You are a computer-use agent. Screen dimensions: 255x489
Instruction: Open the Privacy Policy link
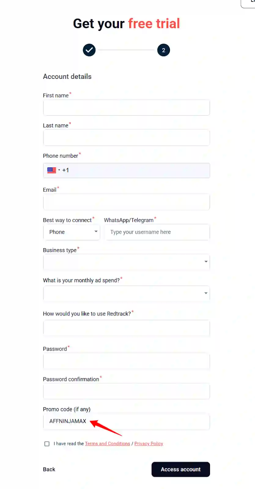point(149,444)
